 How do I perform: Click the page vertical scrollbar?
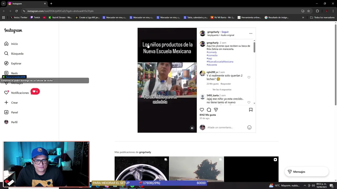tap(336, 65)
